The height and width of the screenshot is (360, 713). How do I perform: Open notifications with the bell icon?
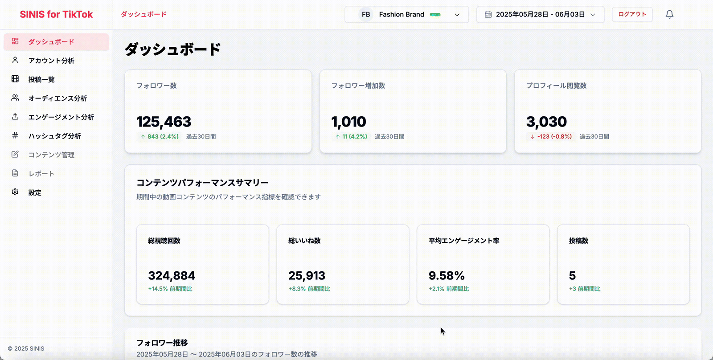click(x=669, y=15)
